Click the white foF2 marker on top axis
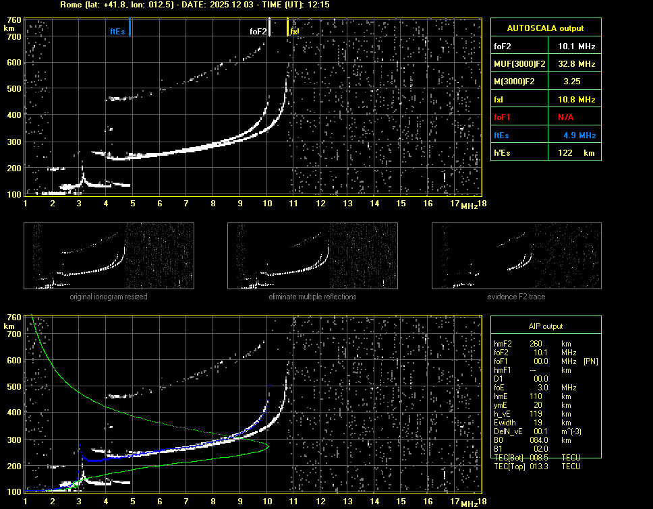Image resolution: width=653 pixels, height=509 pixels. point(269,28)
